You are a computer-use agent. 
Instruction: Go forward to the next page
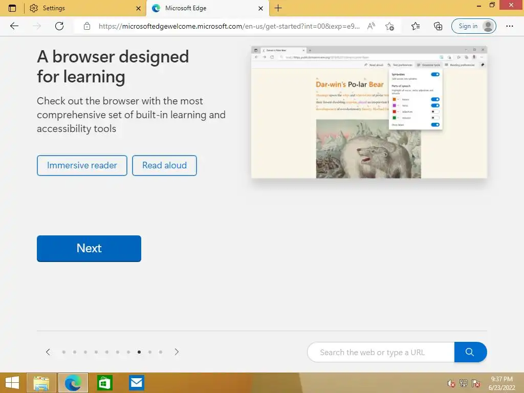point(37,26)
